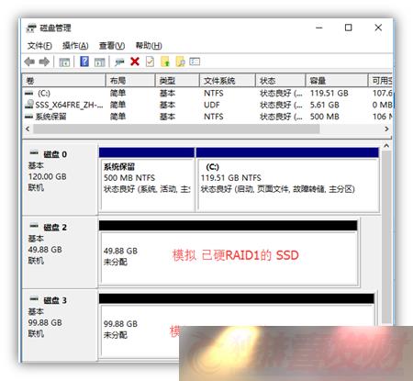This screenshot has width=413, height=381.
Task: Click the properties checkmark page icon
Action: pyautogui.click(x=150, y=62)
